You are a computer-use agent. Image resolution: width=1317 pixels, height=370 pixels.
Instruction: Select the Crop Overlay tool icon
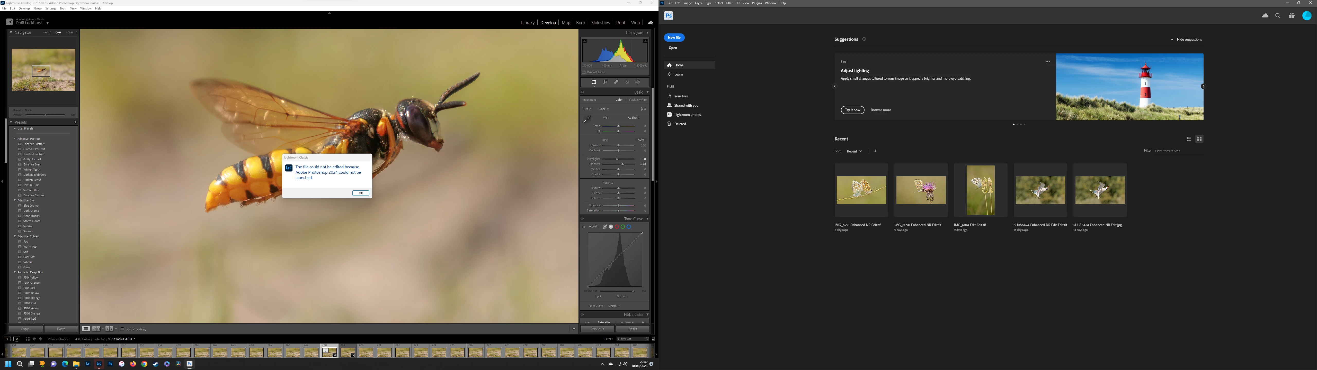pos(605,82)
